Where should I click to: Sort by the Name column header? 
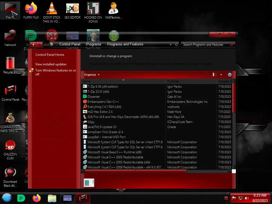click(123, 81)
